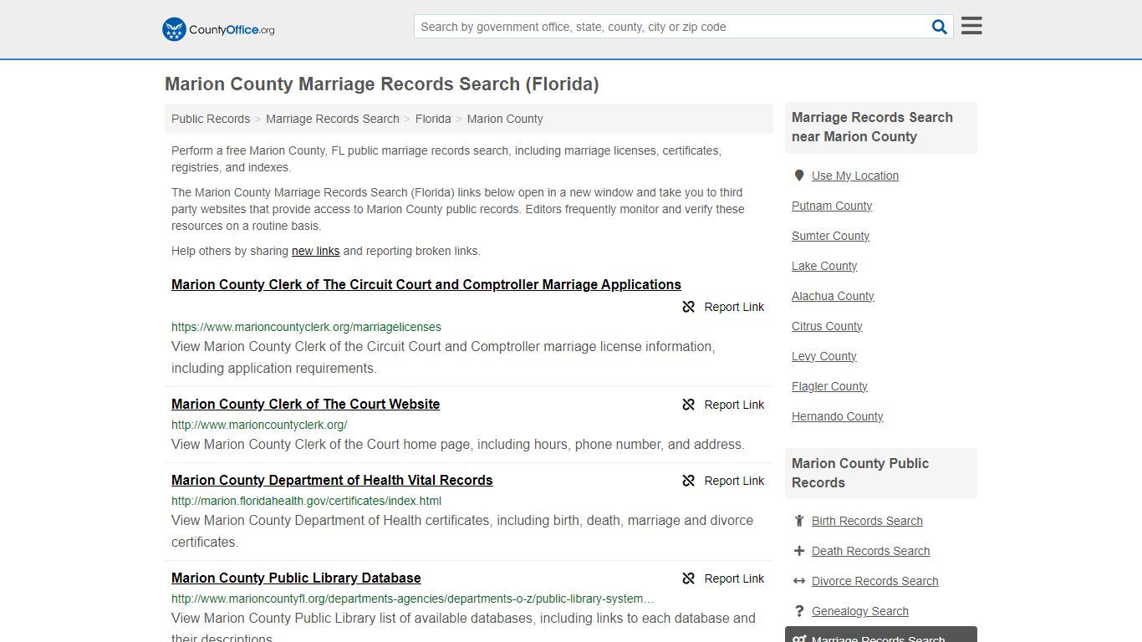Open Sumter County marriage records

click(830, 236)
